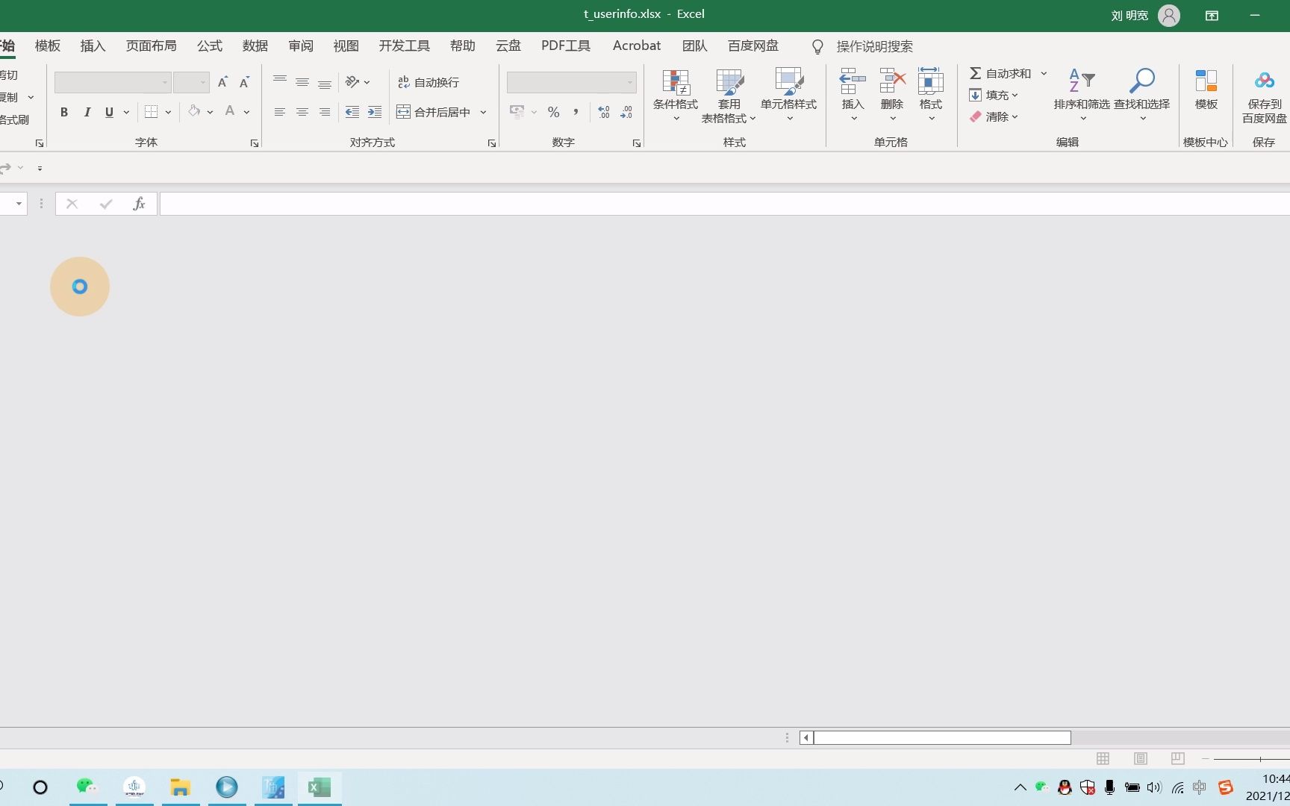
Task: Open the 数字 dialog launcher
Action: pyautogui.click(x=637, y=143)
